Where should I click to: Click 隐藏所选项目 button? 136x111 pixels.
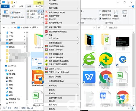pyautogui.click(x=116, y=15)
